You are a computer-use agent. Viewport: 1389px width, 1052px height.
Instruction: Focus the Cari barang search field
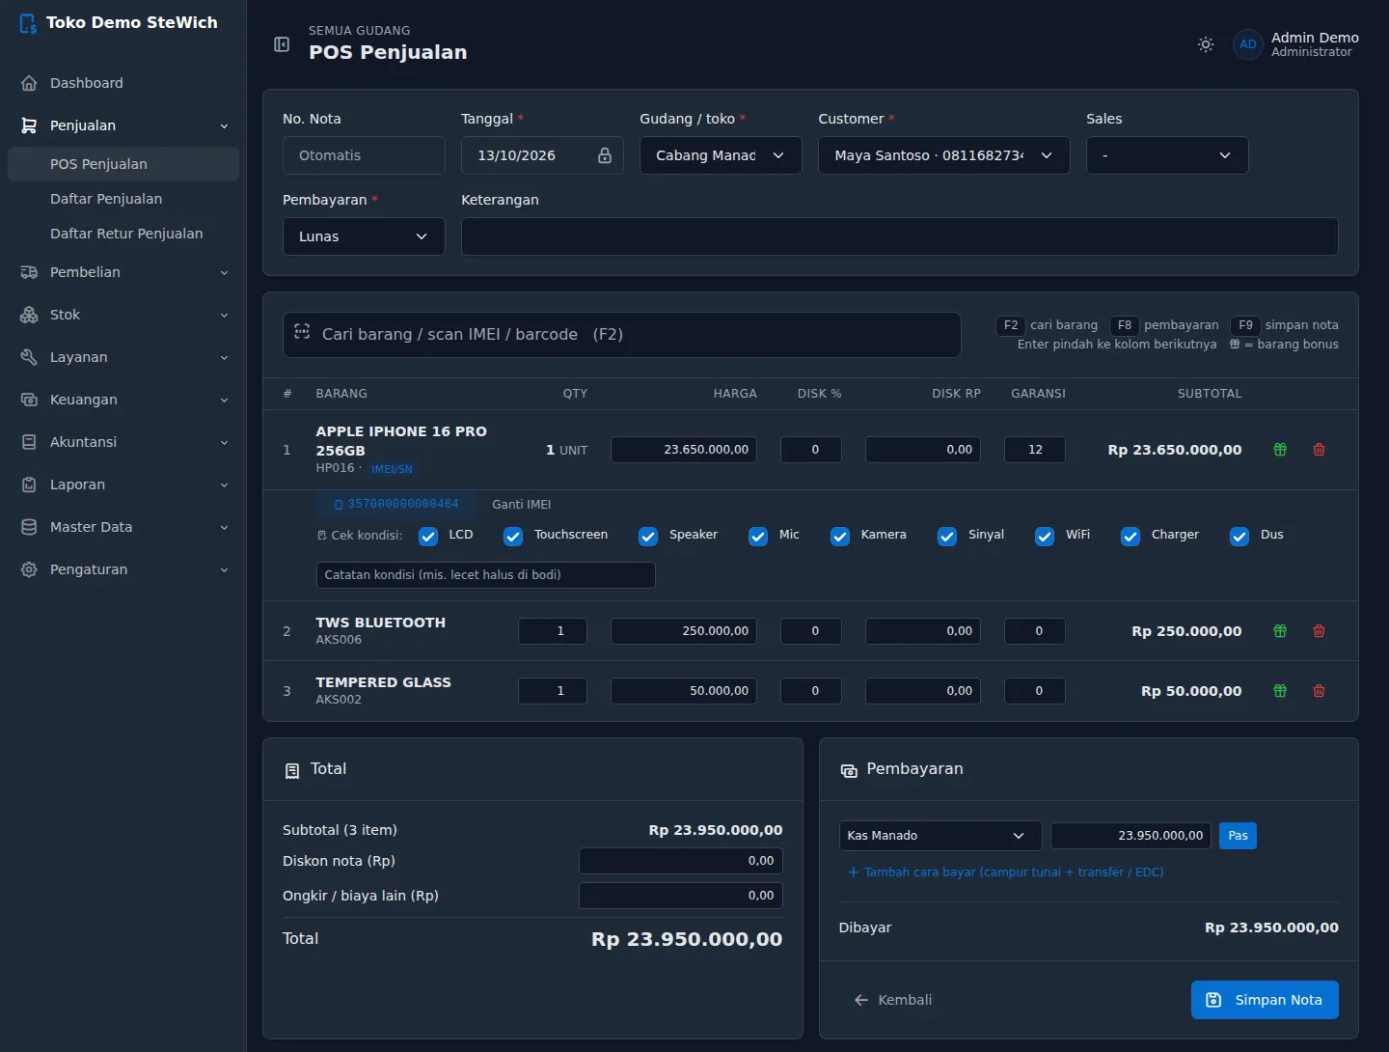(622, 335)
